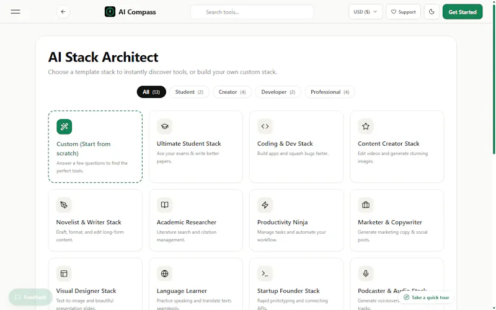
Task: Choose the lightning bolt Productivity Ninja icon
Action: [265, 205]
